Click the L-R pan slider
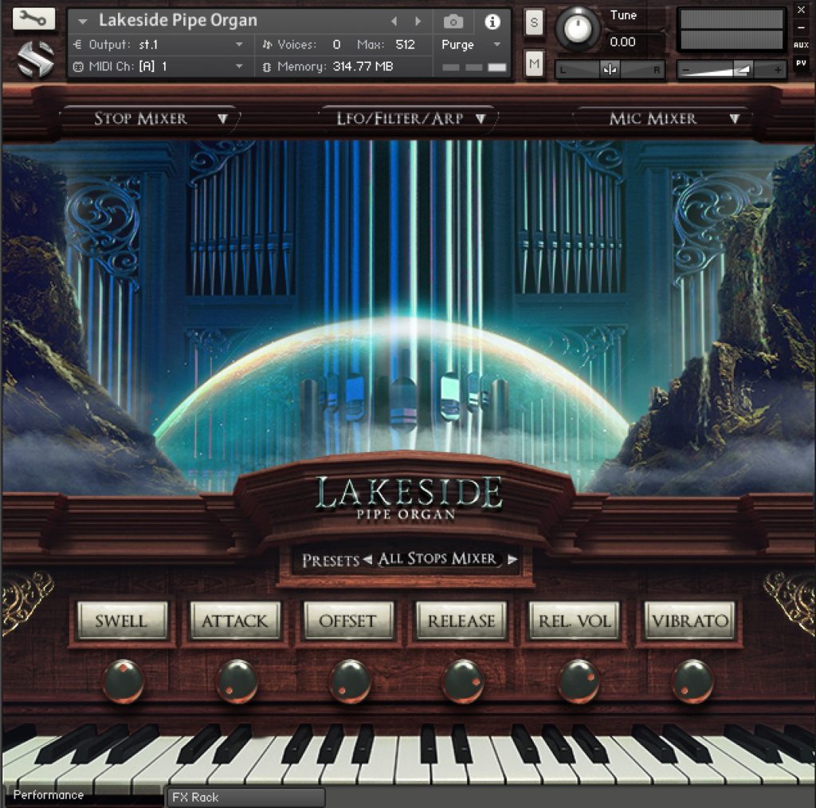Screen dimensions: 816x808 coord(610,69)
